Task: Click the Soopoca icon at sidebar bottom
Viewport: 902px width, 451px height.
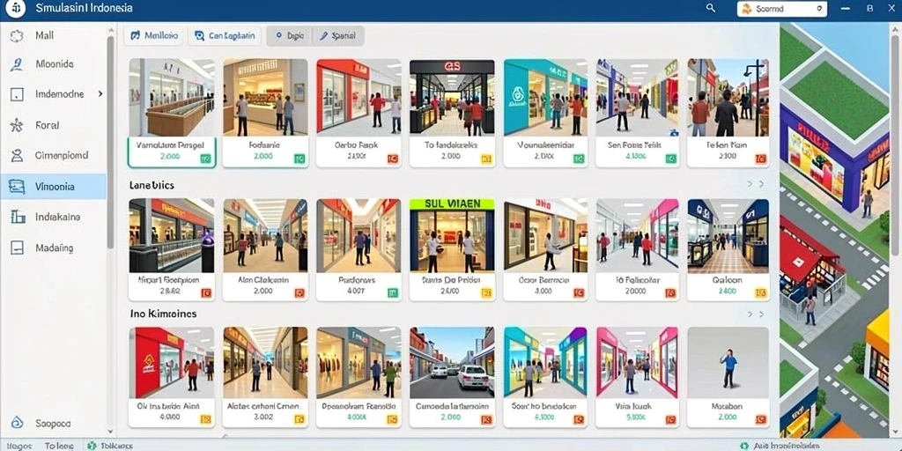Action: [x=18, y=423]
